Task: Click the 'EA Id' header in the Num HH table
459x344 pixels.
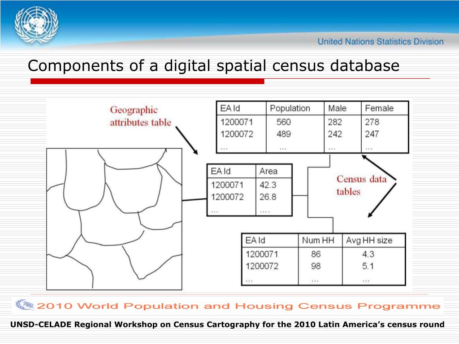Action: pyautogui.click(x=255, y=241)
